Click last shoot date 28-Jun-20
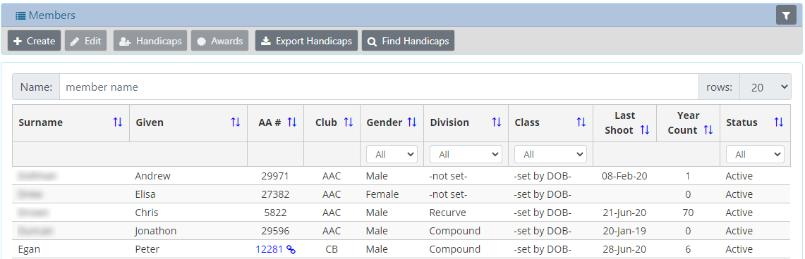 click(625, 249)
